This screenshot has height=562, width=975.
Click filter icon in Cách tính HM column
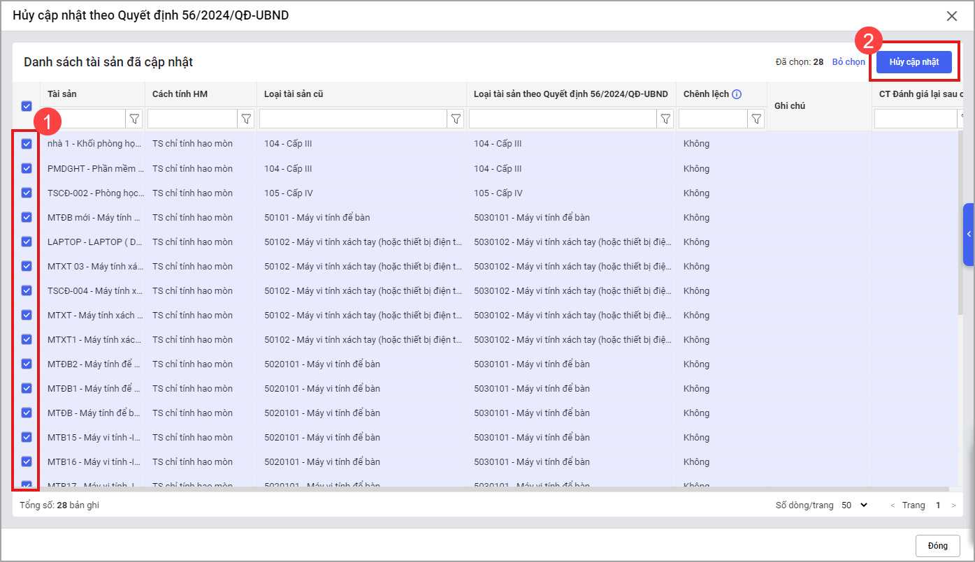[246, 119]
